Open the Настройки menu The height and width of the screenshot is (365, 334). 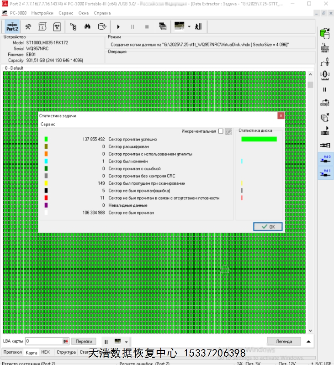(x=42, y=13)
